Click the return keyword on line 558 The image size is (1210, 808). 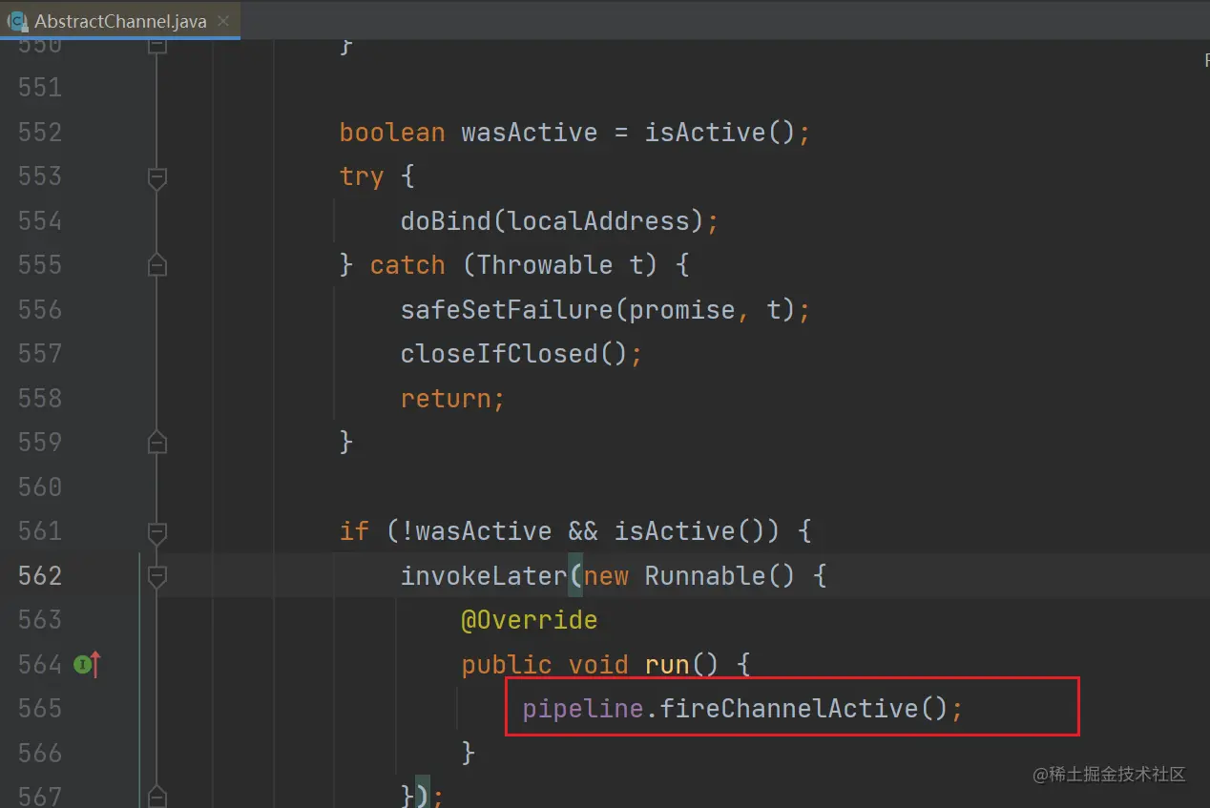coord(446,398)
